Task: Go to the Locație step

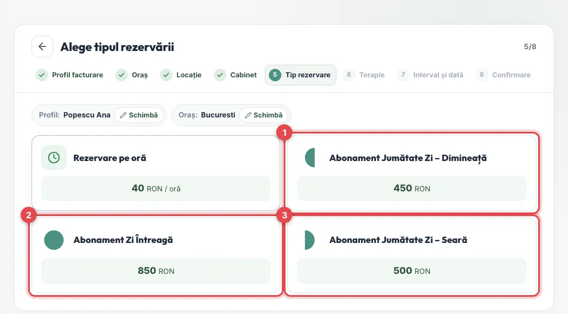Action: click(x=181, y=75)
